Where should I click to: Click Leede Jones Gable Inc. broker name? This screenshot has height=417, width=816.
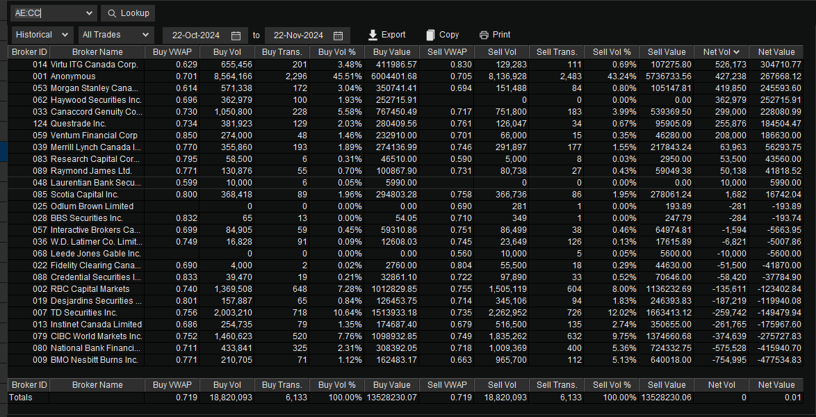click(96, 254)
